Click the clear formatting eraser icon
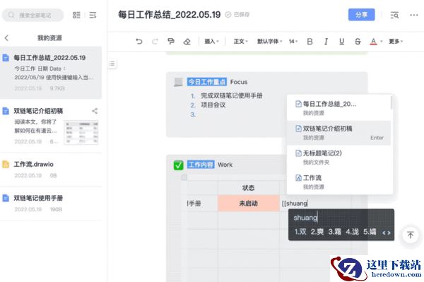Viewport: 424px width, 282px height. point(187,42)
